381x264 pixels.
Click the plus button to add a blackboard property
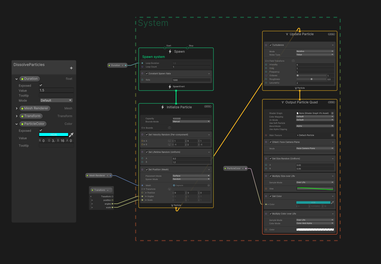point(71,68)
